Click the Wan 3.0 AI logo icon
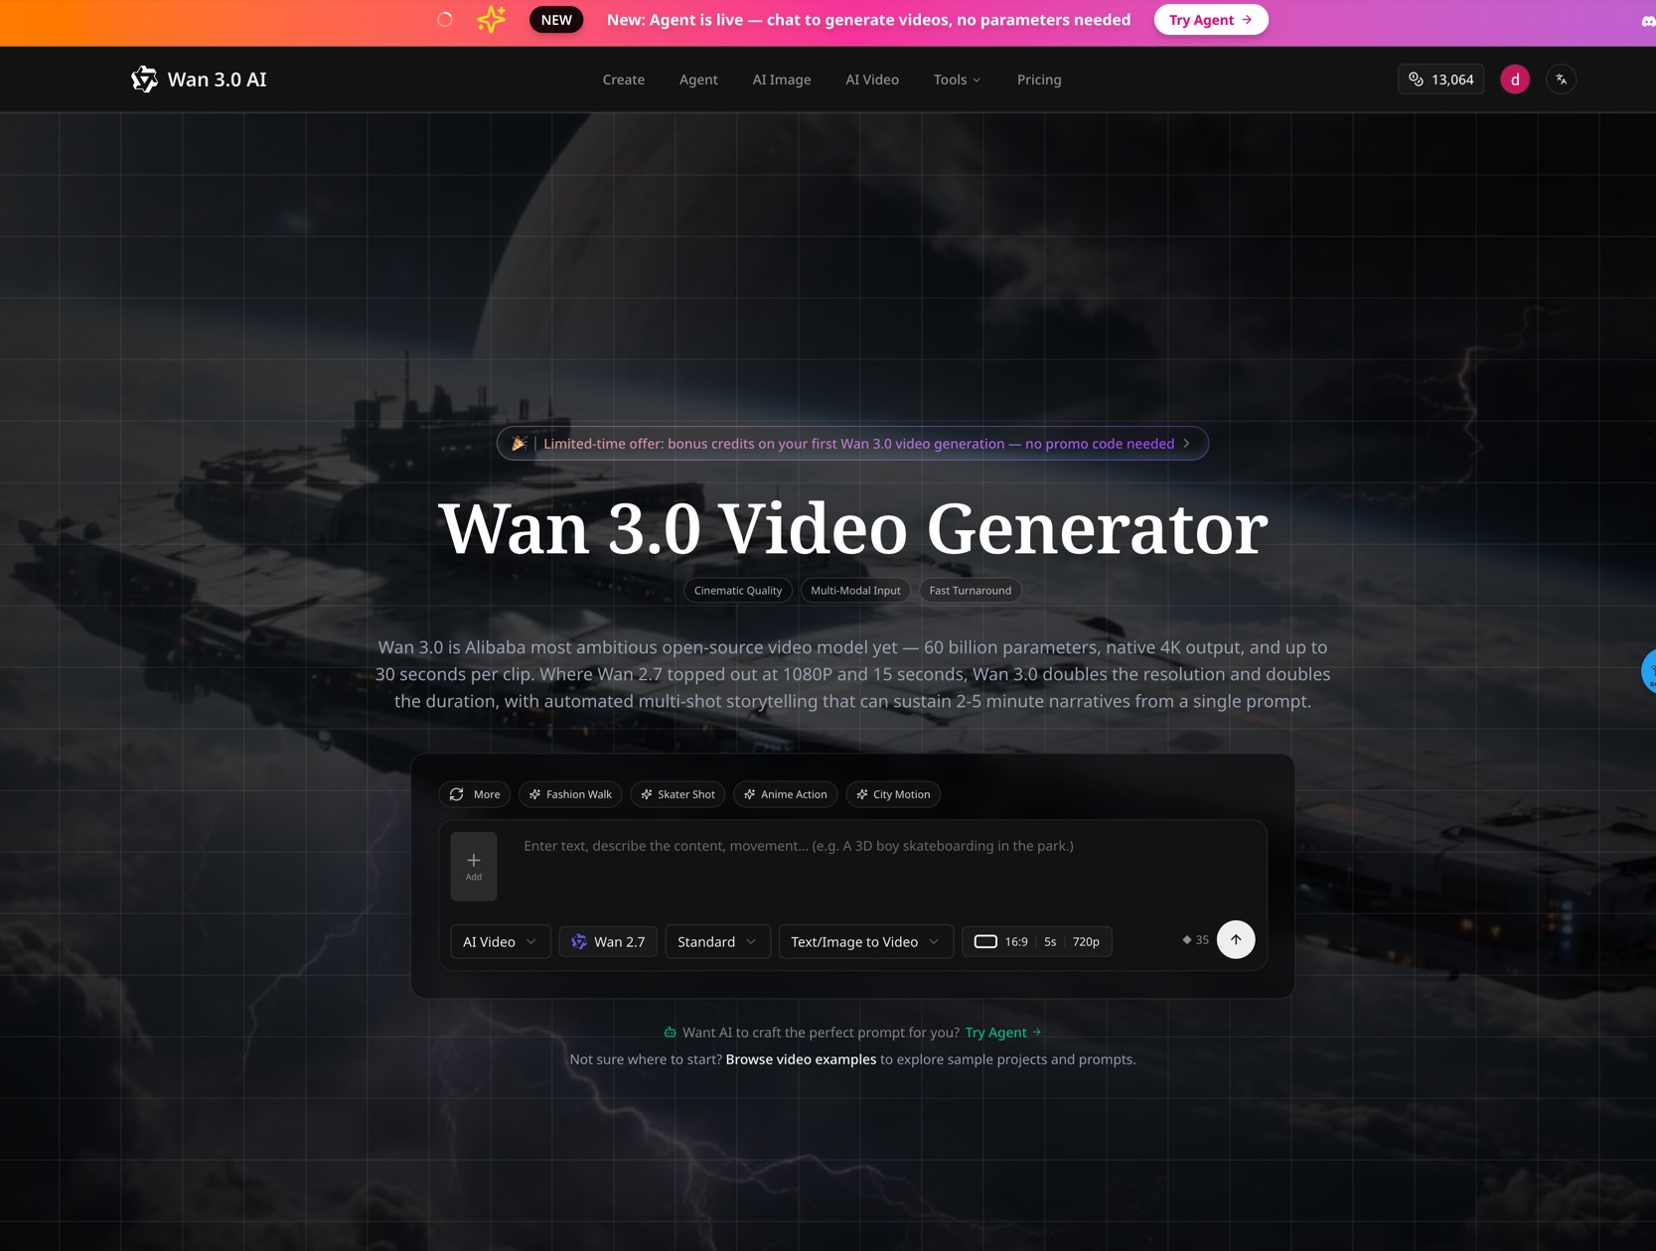The height and width of the screenshot is (1251, 1656). [x=144, y=79]
